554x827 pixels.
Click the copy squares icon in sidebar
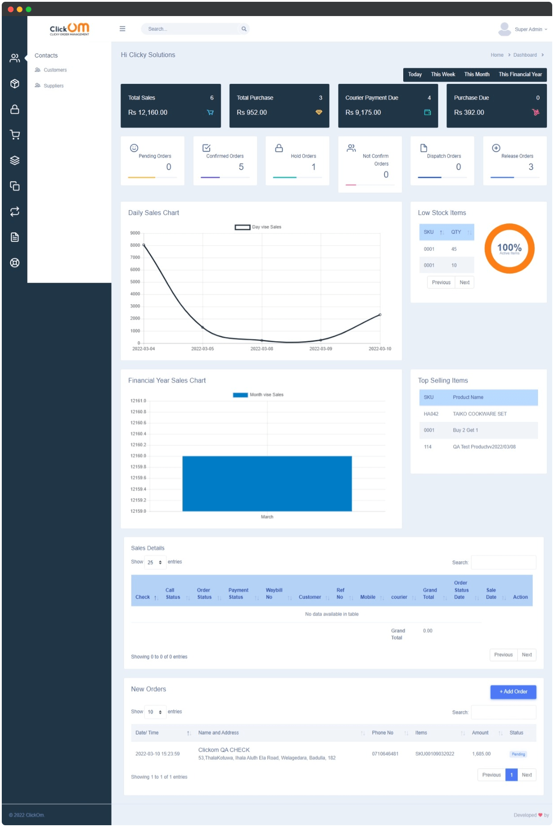[15, 186]
